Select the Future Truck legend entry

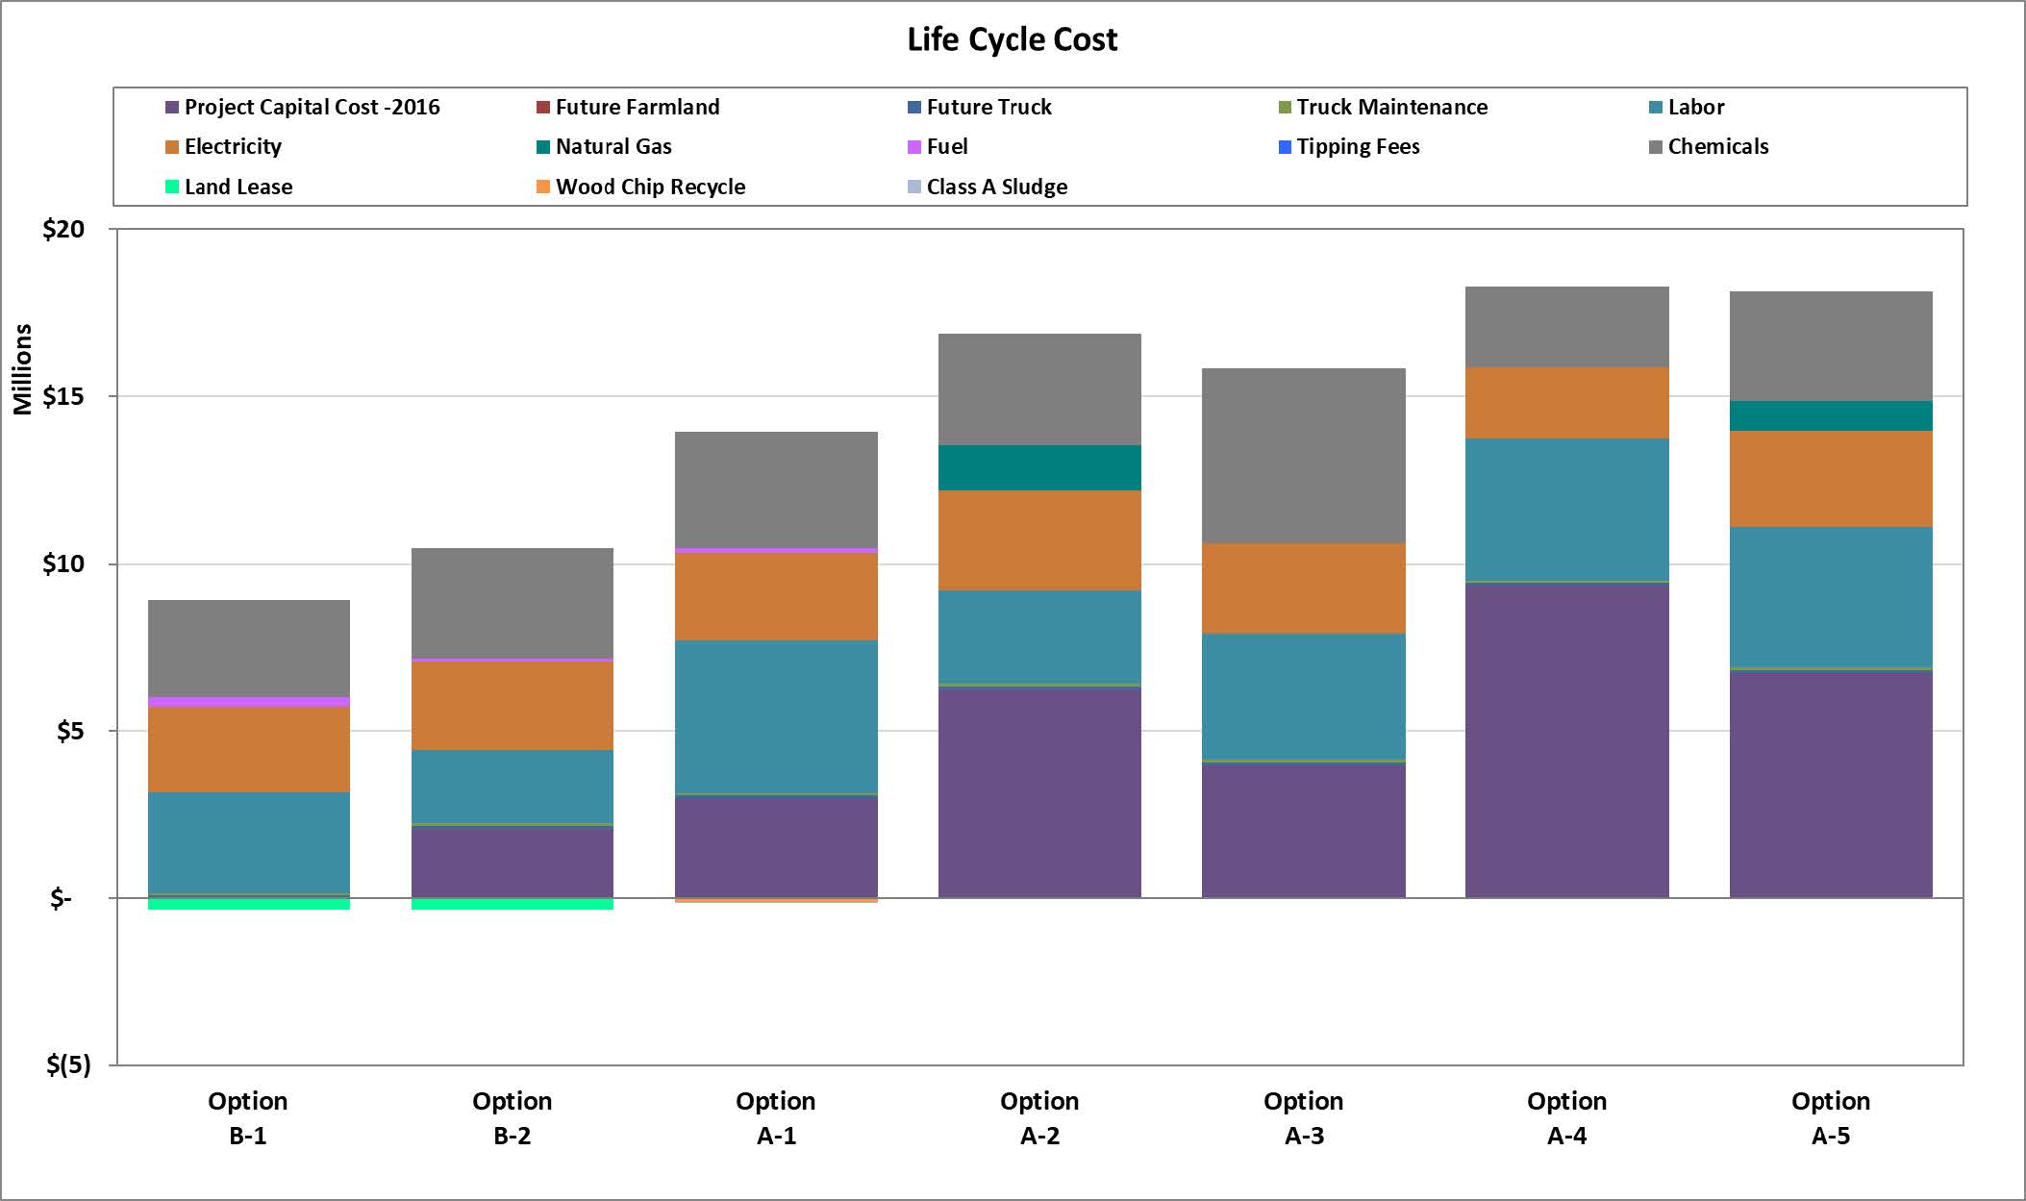coord(988,107)
